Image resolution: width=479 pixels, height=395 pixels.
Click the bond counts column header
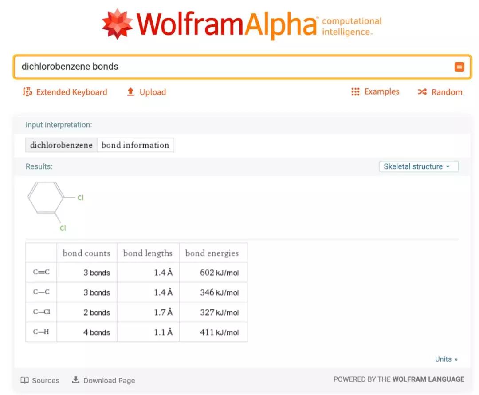86,253
